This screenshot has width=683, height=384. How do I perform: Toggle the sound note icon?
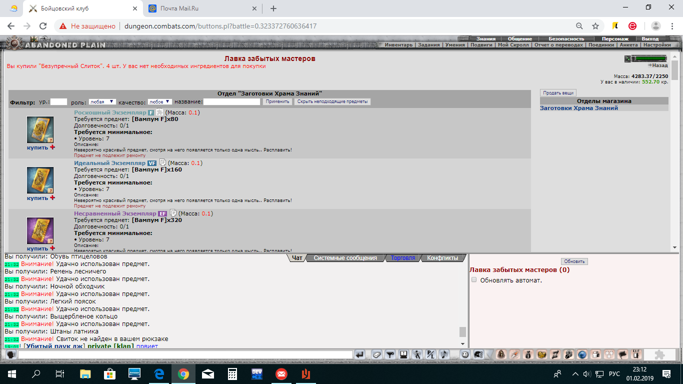(443, 354)
